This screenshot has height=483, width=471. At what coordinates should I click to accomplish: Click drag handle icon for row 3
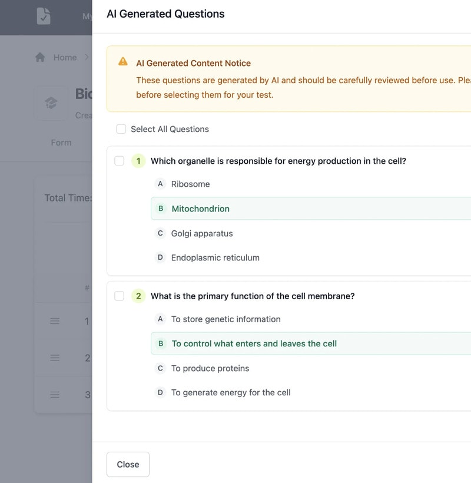[x=55, y=395]
